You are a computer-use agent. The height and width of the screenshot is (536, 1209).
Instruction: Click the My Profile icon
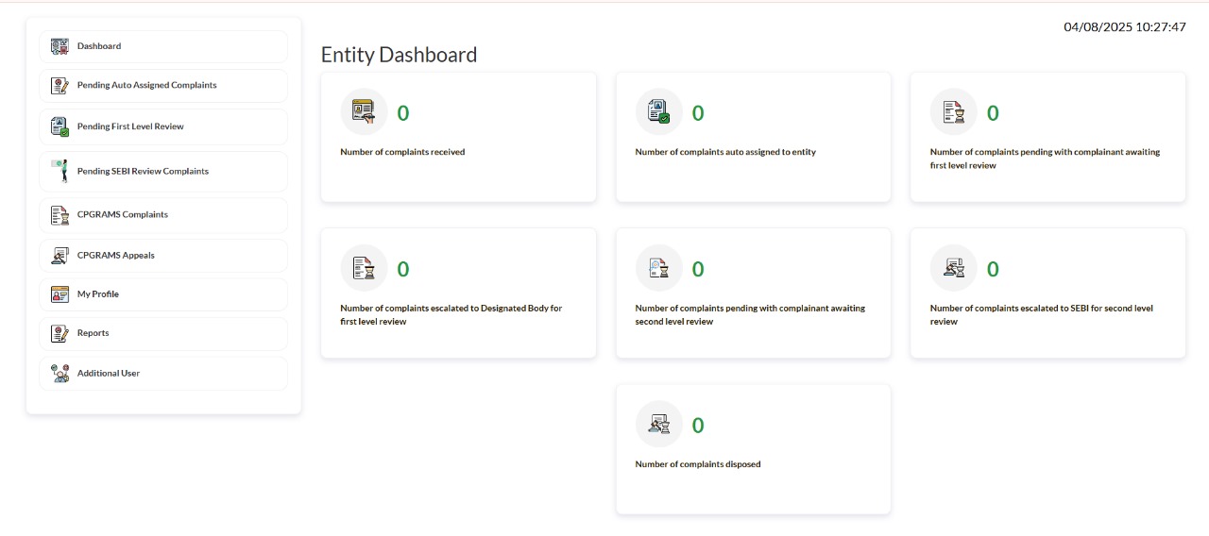[x=60, y=294]
